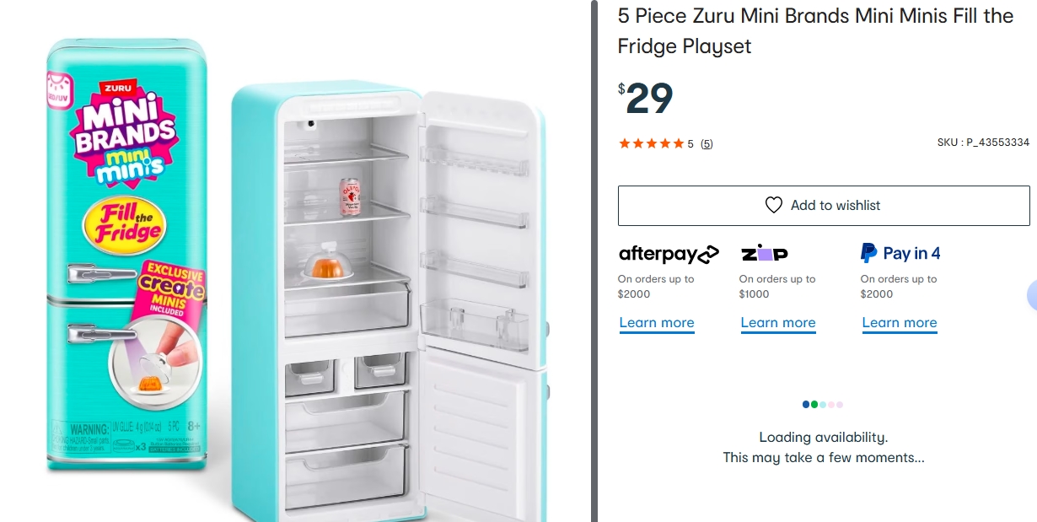
Task: Click the Zuru Mini Brands product title
Action: (815, 30)
